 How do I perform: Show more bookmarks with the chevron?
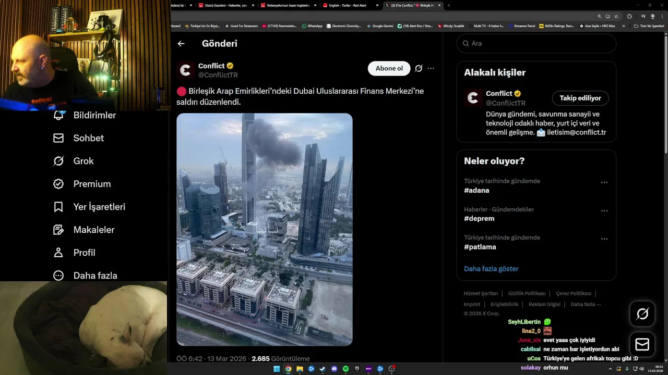pos(623,26)
